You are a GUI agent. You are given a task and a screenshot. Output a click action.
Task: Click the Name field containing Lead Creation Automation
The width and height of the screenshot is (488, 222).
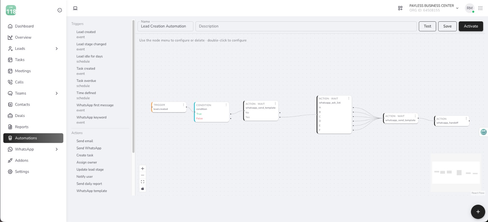(x=165, y=26)
